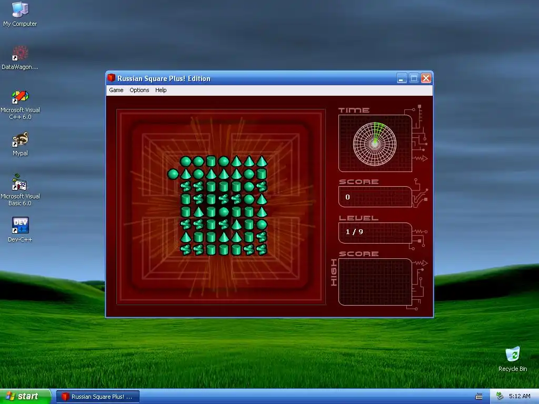
Task: Click the round time dial gauge
Action: (x=375, y=144)
